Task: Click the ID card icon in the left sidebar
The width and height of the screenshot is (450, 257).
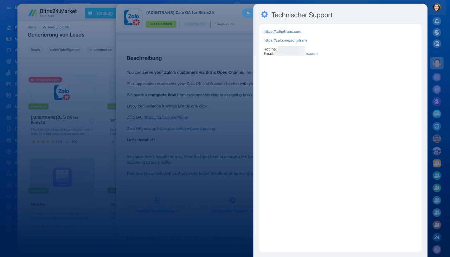Action: coord(9,39)
